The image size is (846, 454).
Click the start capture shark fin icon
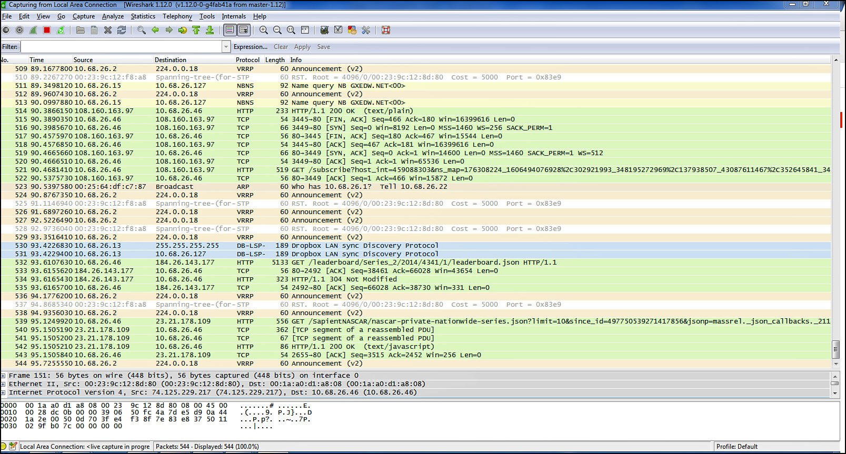33,30
